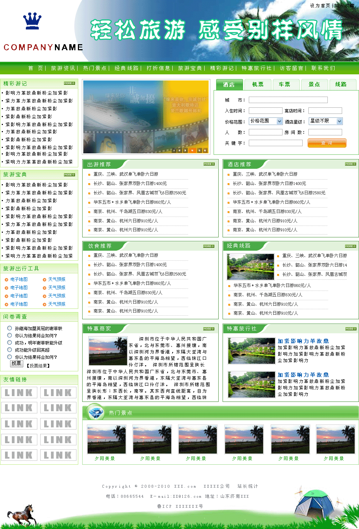Screen dimensions: 359x529
Task: Open the 星级不限 hotel star dropdown
Action: pos(340,121)
